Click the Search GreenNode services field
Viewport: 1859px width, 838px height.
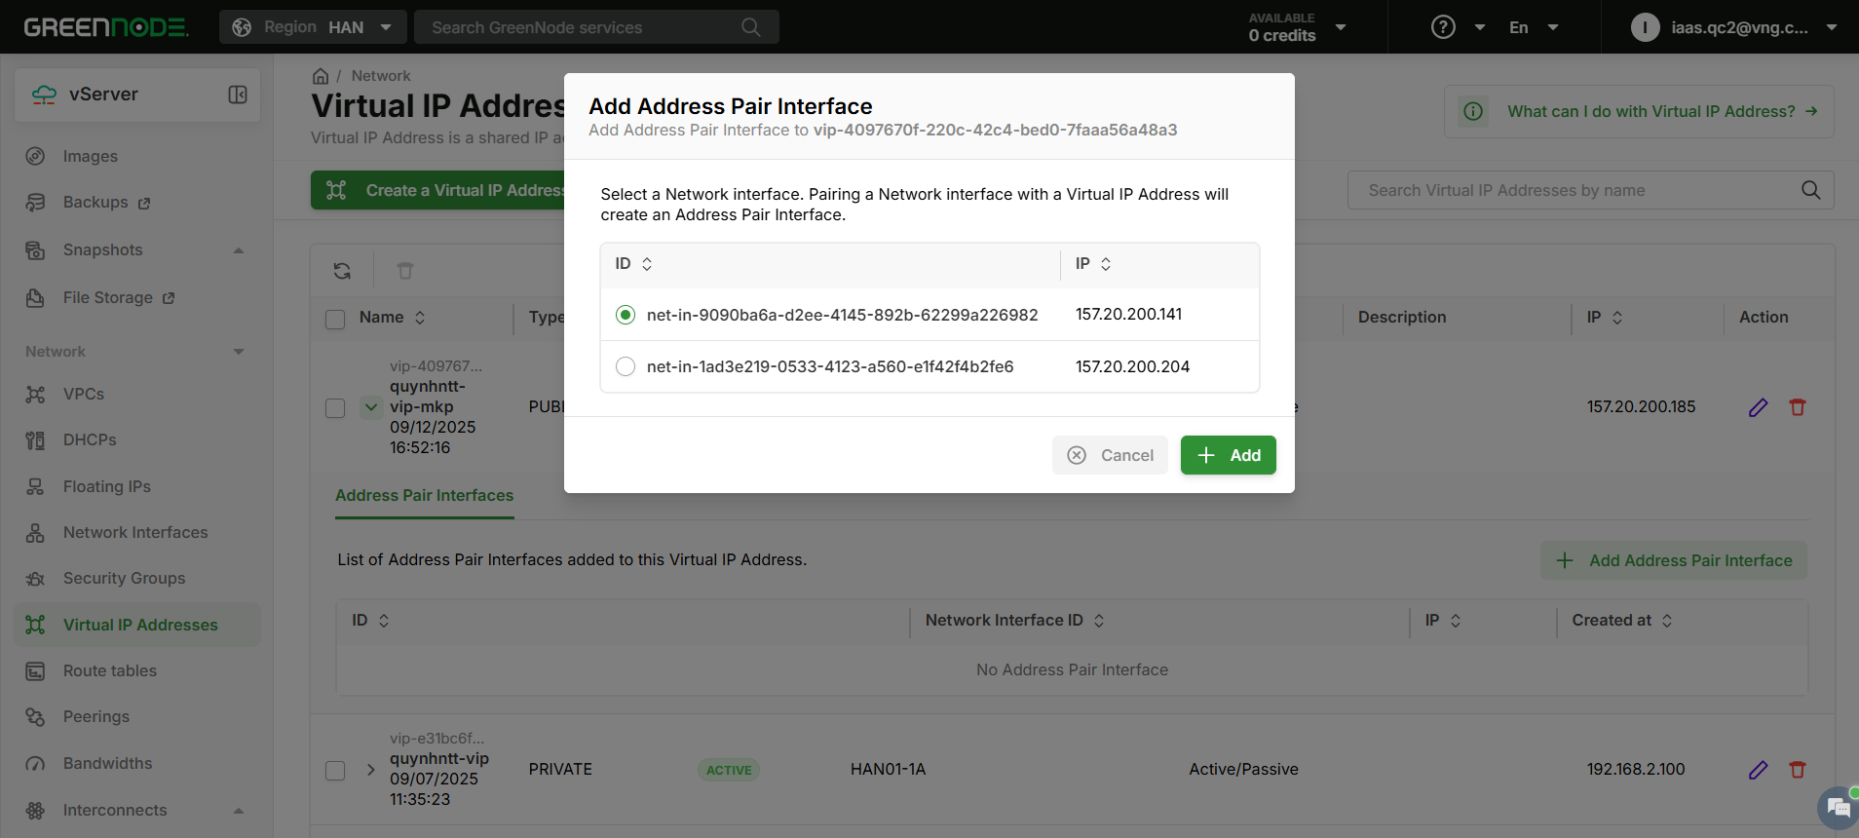coord(585,27)
